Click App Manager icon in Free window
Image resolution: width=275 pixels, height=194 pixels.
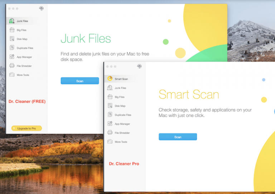(x=12, y=57)
